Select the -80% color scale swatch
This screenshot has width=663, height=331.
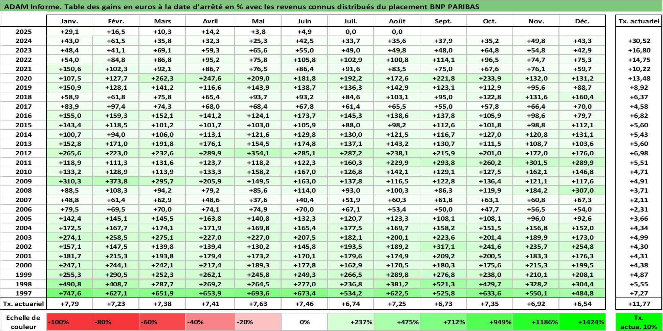pyautogui.click(x=116, y=322)
